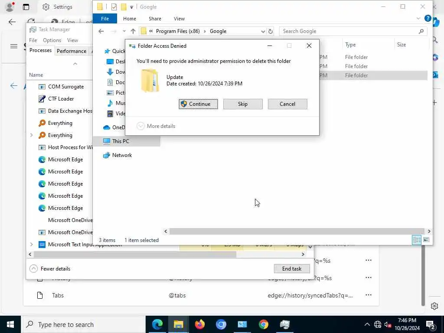Switch to the Home ribbon tab

(129, 19)
